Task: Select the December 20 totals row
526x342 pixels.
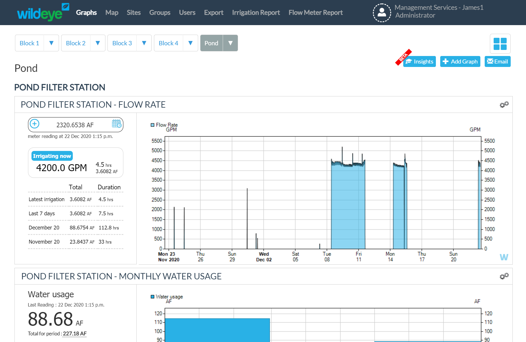Action: [76, 228]
